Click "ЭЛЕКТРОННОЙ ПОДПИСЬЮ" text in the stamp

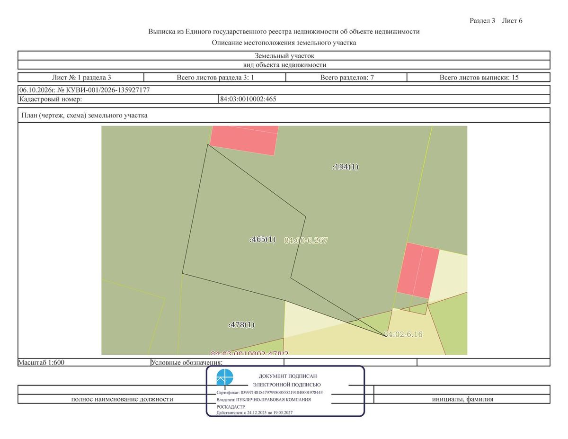pos(287,385)
